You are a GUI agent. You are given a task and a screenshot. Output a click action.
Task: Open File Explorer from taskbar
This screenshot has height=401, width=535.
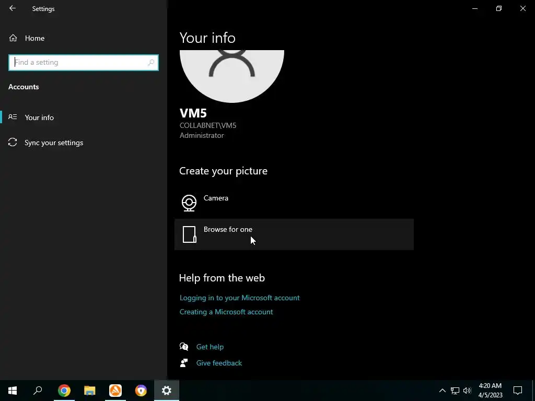click(x=90, y=391)
